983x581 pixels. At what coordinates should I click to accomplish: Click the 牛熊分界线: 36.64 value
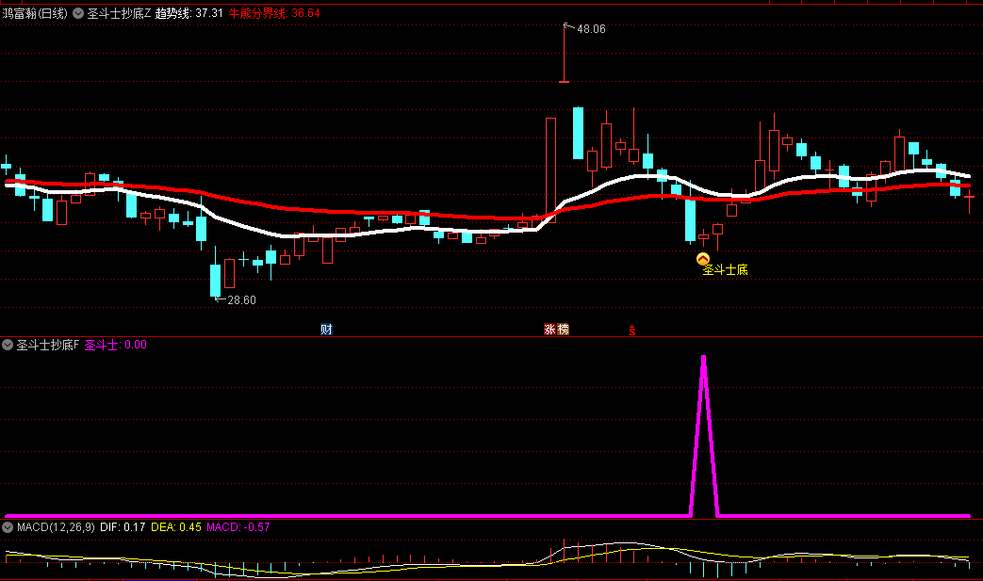pos(274,13)
